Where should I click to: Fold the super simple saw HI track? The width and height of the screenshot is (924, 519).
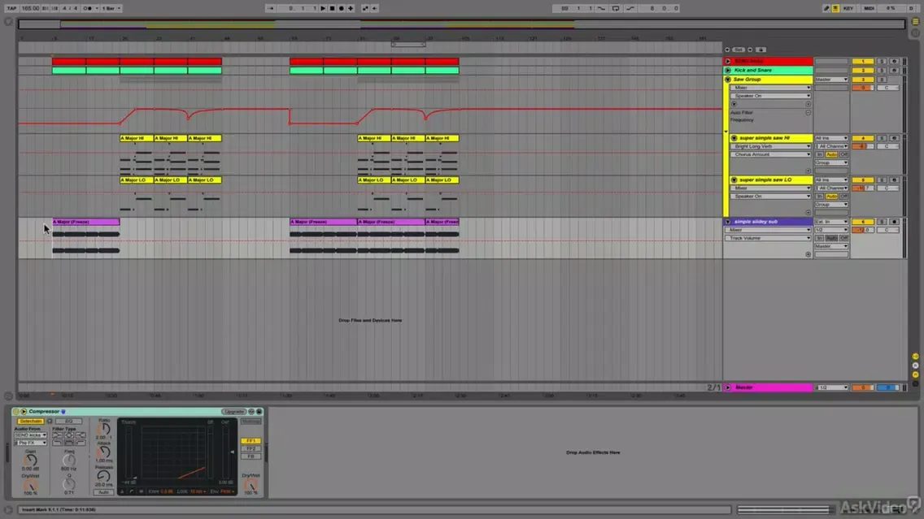[734, 138]
